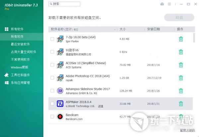This screenshot has height=137, width=199.
Task: Click size value 1.25 GB
Action: (124, 78)
